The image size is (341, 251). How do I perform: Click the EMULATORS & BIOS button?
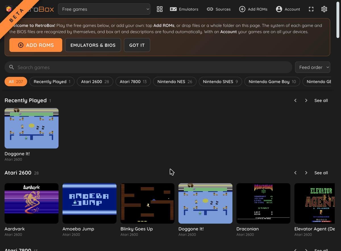(93, 45)
